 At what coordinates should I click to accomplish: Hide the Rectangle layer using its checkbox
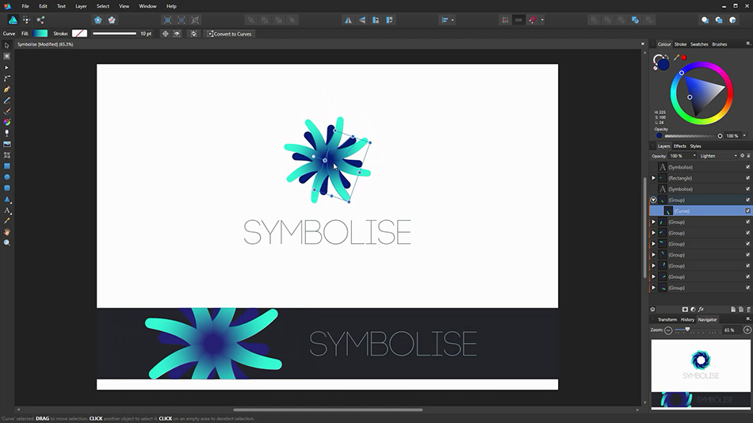747,178
